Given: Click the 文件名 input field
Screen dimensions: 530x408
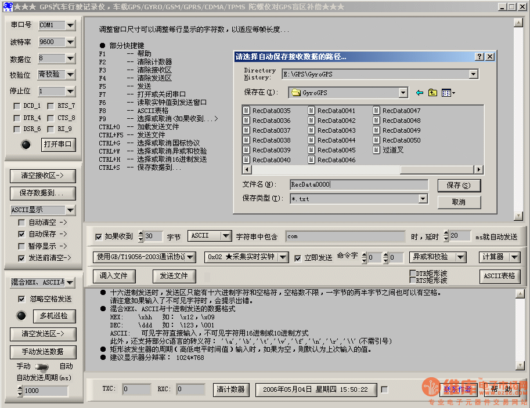Looking at the screenshot, I should [359, 185].
